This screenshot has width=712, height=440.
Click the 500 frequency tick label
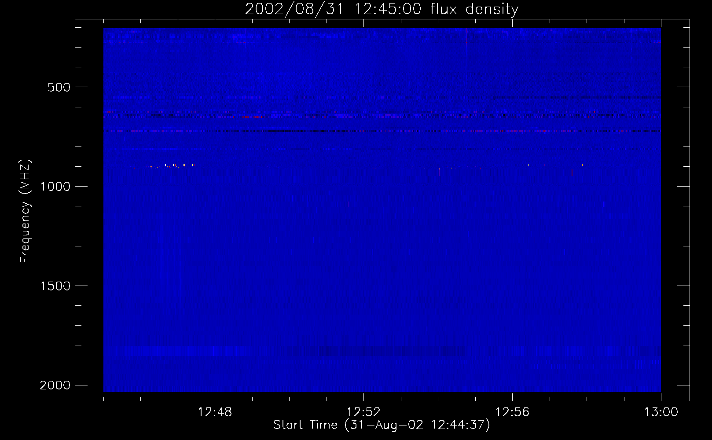(59, 87)
